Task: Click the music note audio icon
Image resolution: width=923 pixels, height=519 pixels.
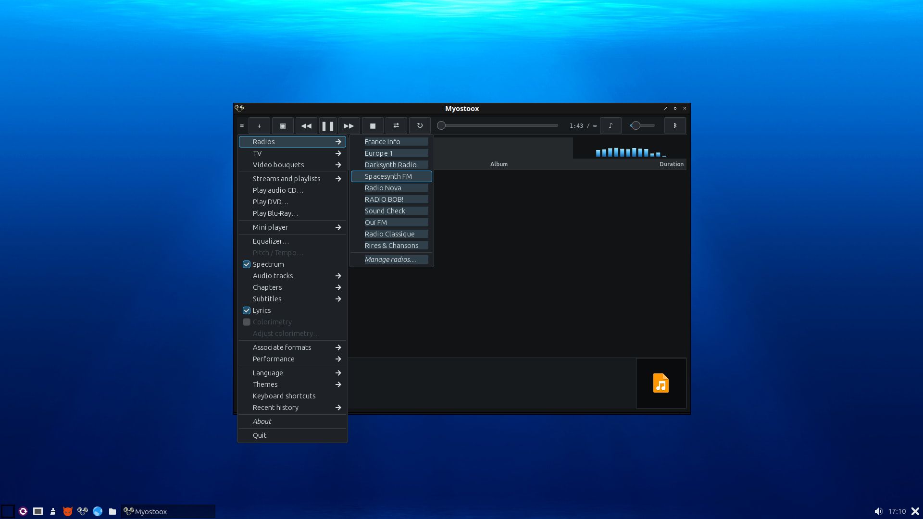Action: 611,126
